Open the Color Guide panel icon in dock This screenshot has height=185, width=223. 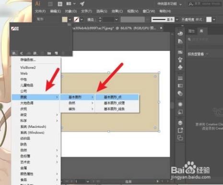click(x=180, y=41)
